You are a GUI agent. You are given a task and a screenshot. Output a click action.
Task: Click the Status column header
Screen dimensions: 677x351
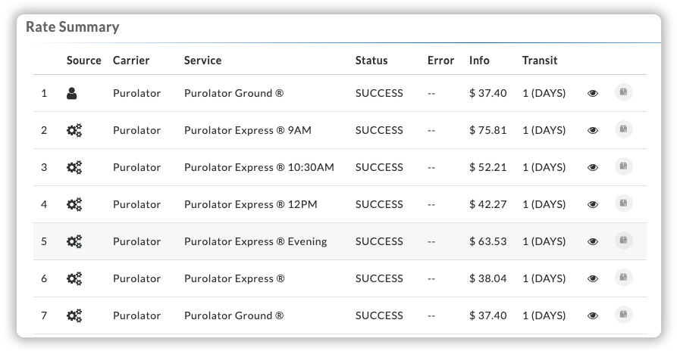tap(371, 61)
